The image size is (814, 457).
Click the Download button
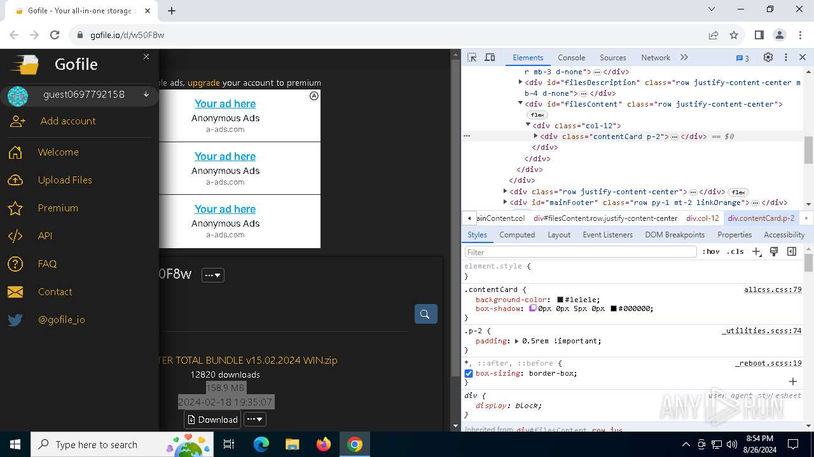(x=213, y=420)
